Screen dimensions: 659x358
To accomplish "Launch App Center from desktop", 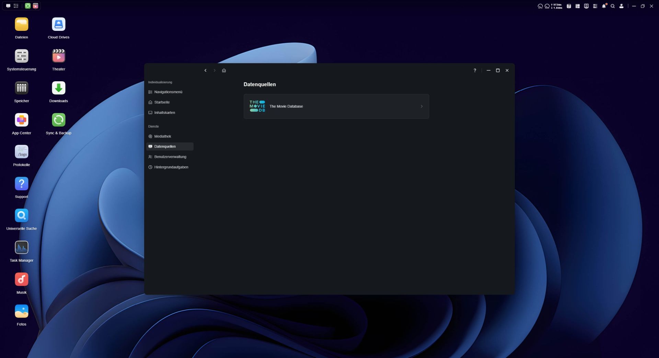I will (21, 120).
